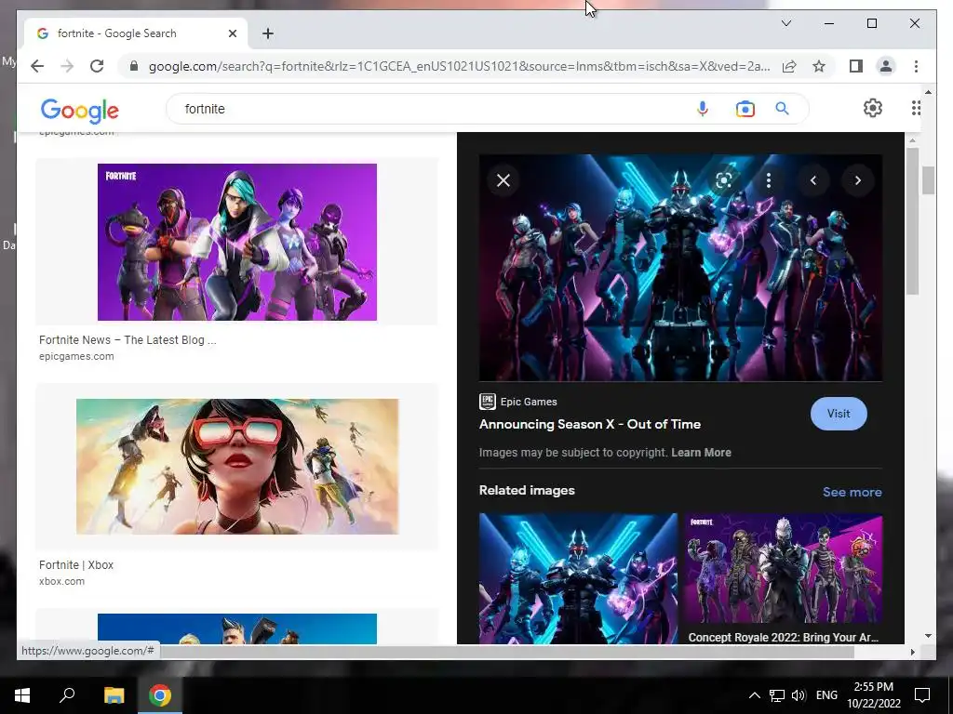This screenshot has height=714, width=953.
Task: Open the tab search chevron in title bar
Action: tap(785, 23)
